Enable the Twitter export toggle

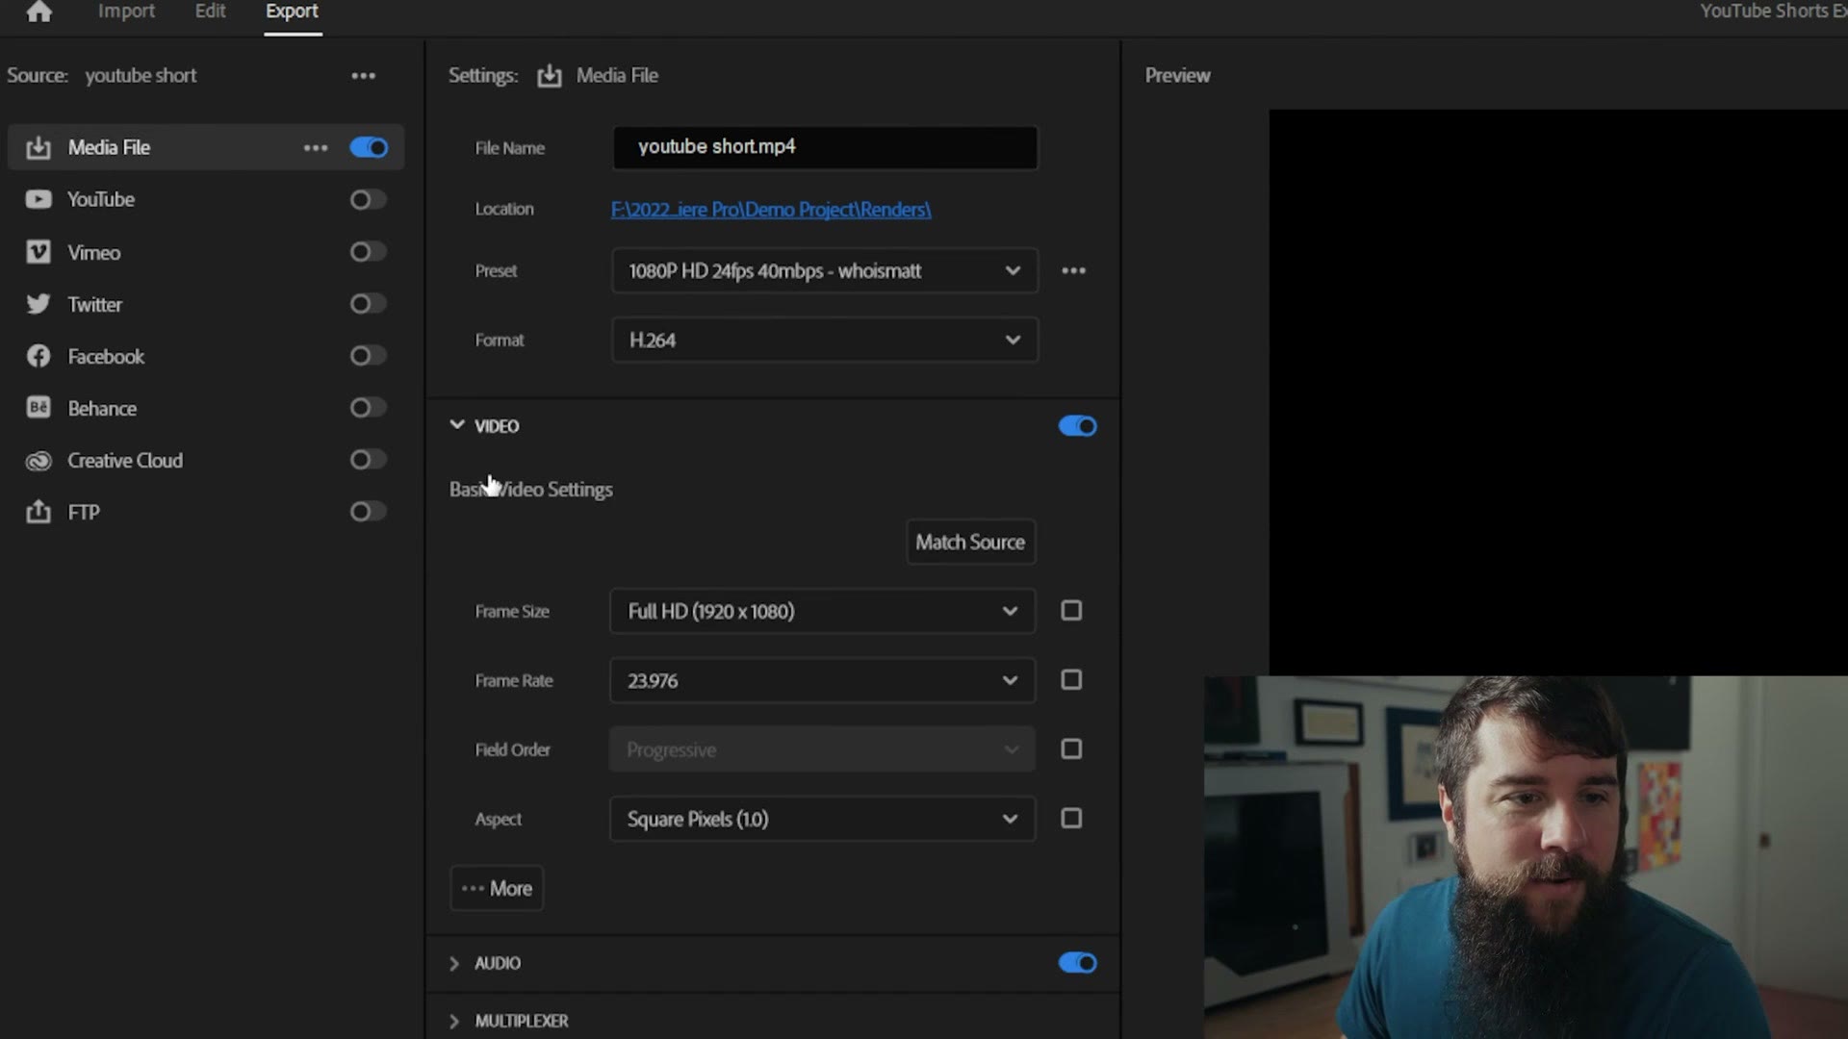(368, 304)
